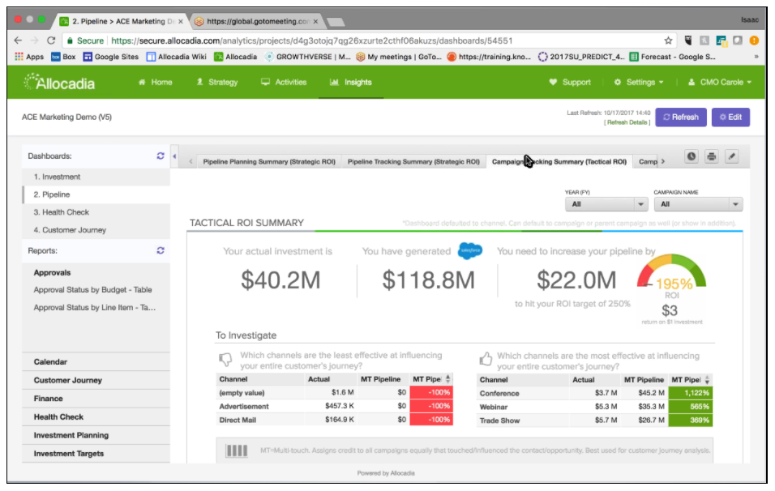
Task: Open the Forecast Google Sheets bookmark
Action: [672, 57]
